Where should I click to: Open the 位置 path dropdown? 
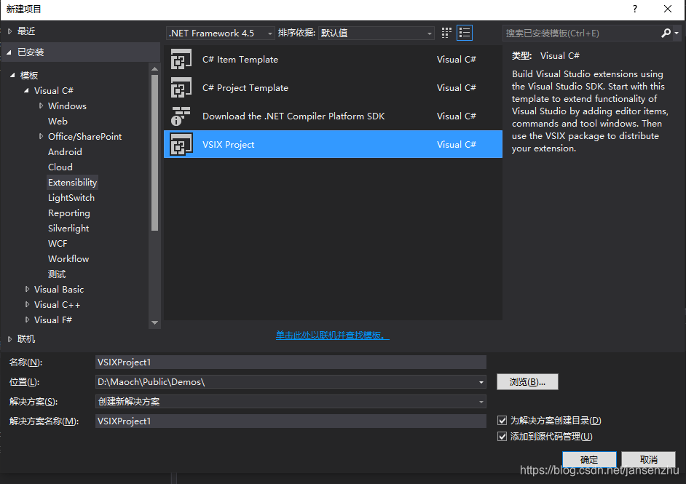481,382
